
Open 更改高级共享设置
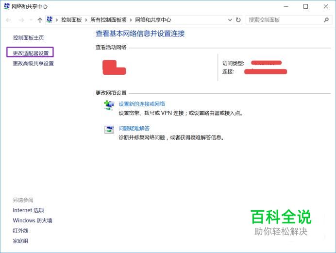coord(33,64)
